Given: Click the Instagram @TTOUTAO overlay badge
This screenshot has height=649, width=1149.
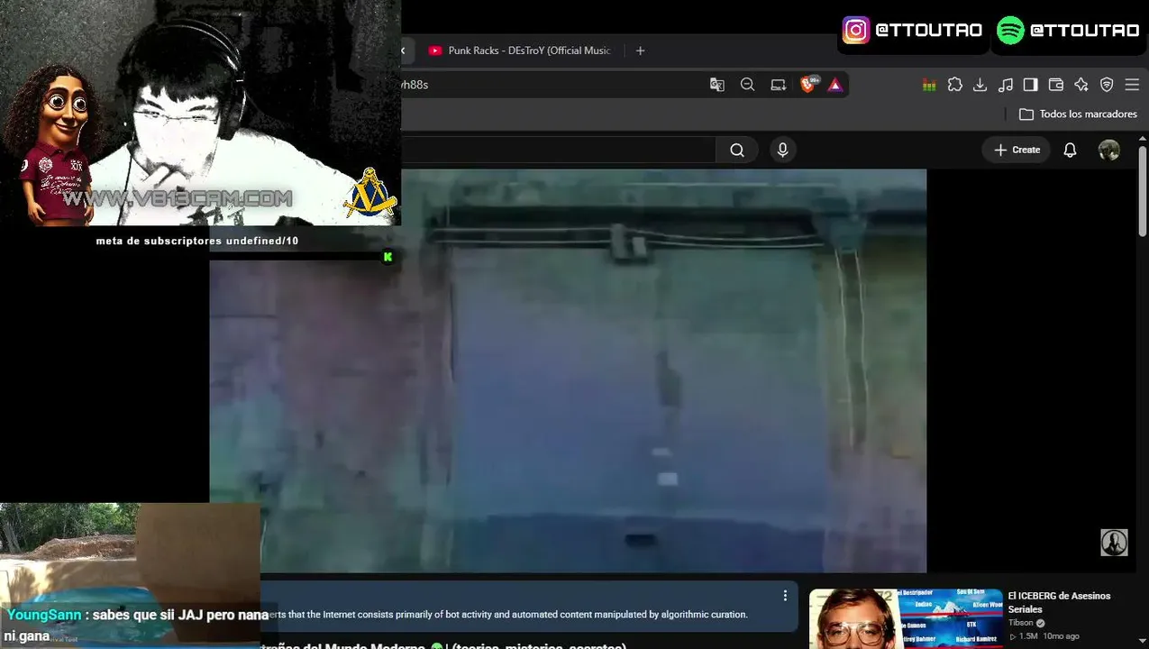Looking at the screenshot, I should click(912, 30).
